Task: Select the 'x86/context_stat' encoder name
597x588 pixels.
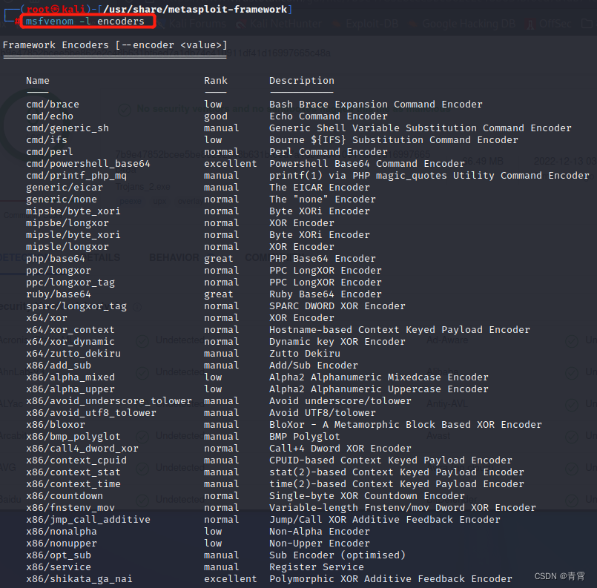Action: [73, 472]
